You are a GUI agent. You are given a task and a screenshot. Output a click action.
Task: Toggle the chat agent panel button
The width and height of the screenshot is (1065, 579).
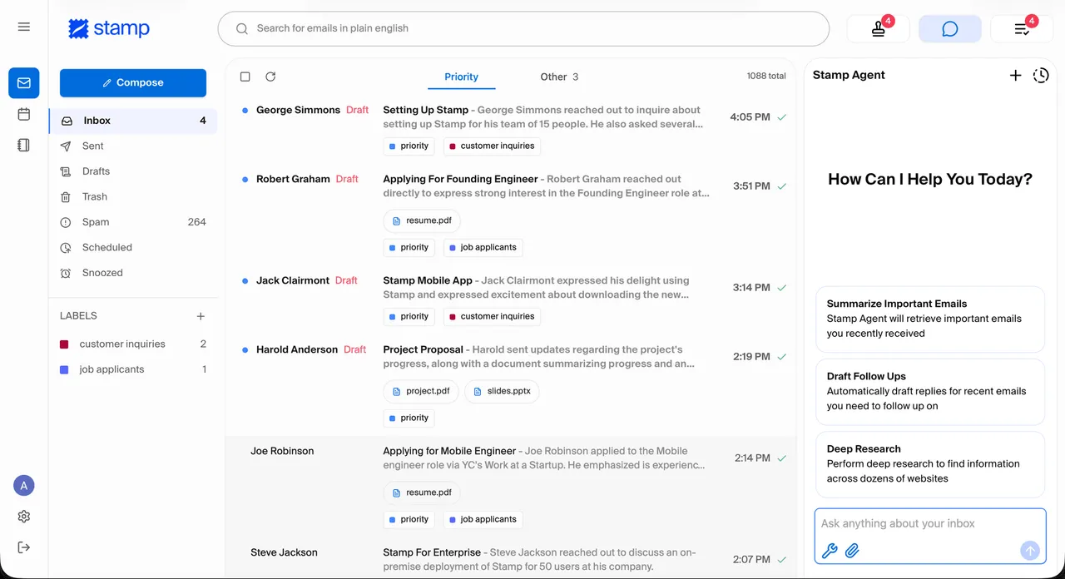tap(950, 29)
